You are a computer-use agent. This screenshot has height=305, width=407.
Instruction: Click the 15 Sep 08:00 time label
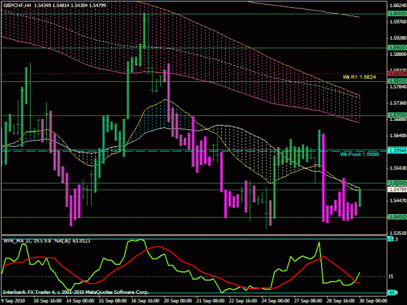[113, 300]
